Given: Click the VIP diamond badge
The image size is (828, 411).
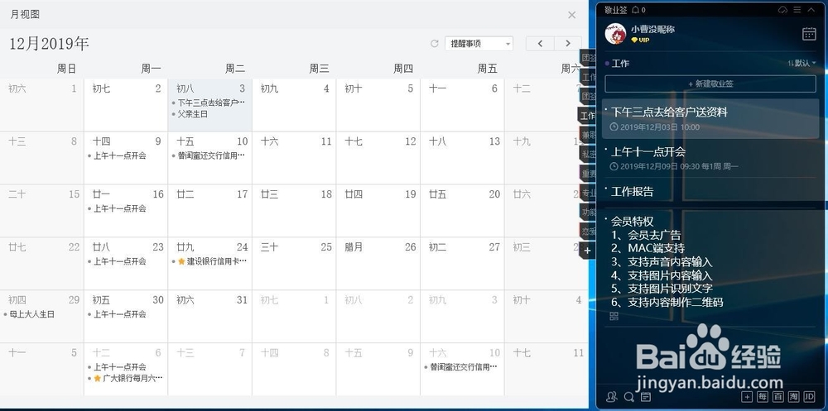Looking at the screenshot, I should 640,40.
